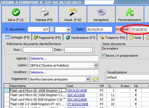Viewport: 149px width, 108px height.
Task: Click the highlighted row selector of first item
Action: pyautogui.click(x=7, y=90)
